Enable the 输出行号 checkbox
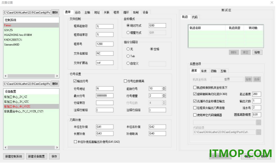The image size is (276, 163). pos(75,81)
